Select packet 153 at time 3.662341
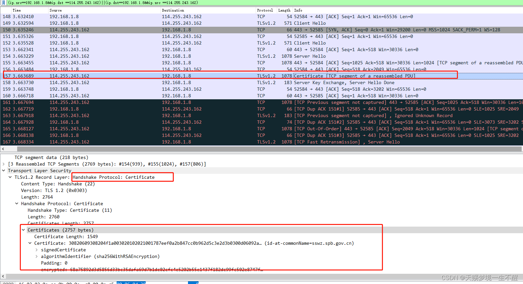523x284 pixels. [x=261, y=49]
